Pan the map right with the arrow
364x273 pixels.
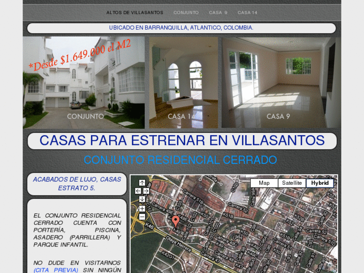click(x=146, y=191)
